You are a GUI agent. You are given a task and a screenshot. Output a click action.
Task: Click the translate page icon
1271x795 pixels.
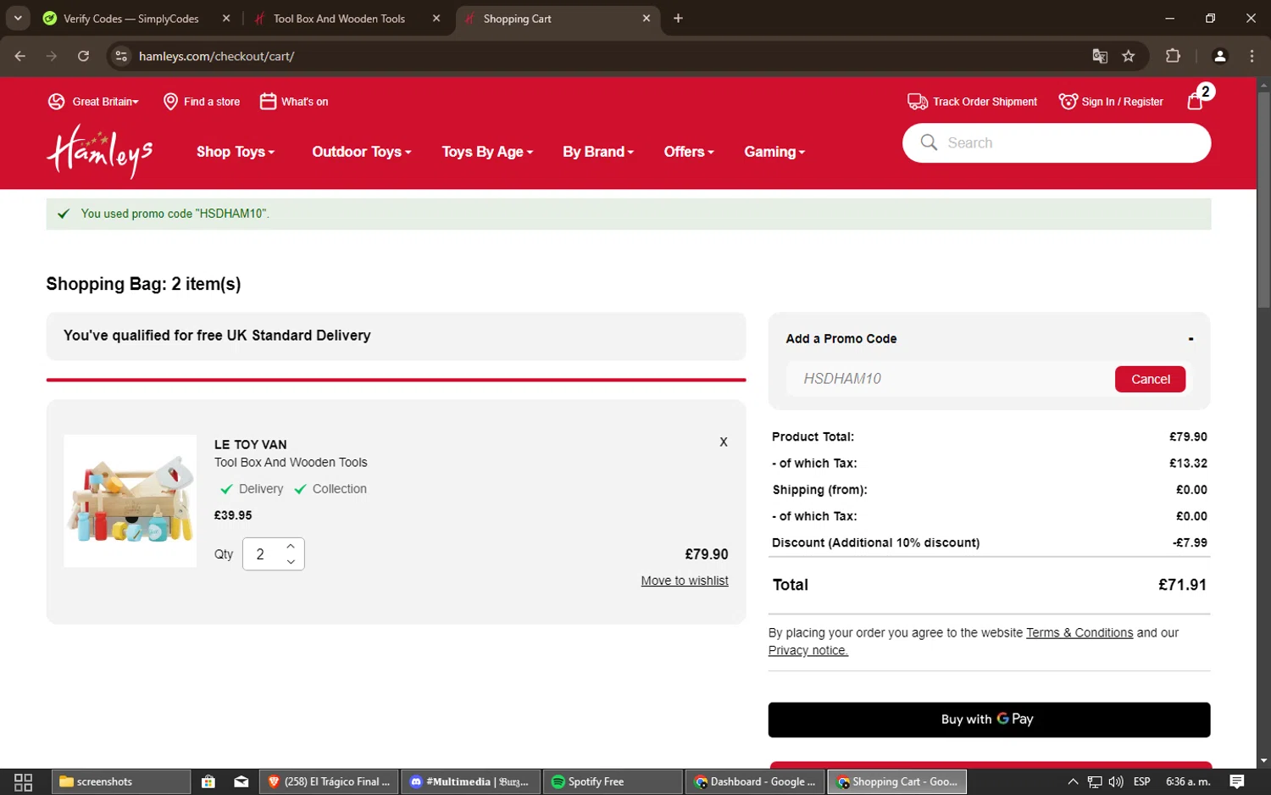point(1100,56)
